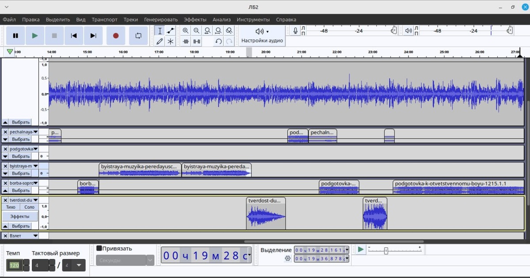Select the Envelope tool
530x278 pixels.
[x=170, y=31]
